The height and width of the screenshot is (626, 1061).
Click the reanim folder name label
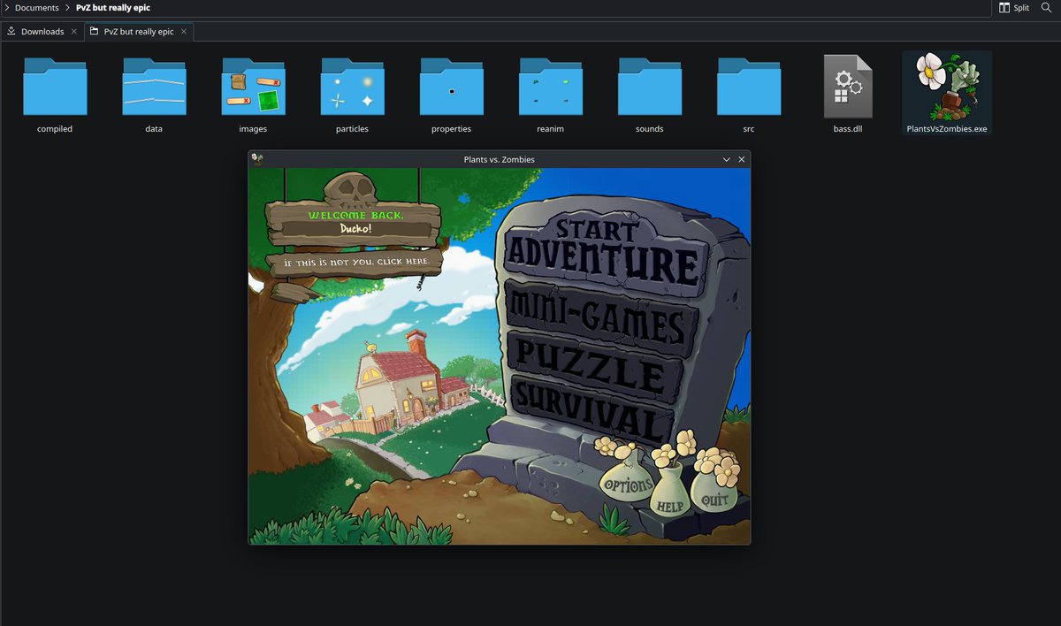click(550, 129)
